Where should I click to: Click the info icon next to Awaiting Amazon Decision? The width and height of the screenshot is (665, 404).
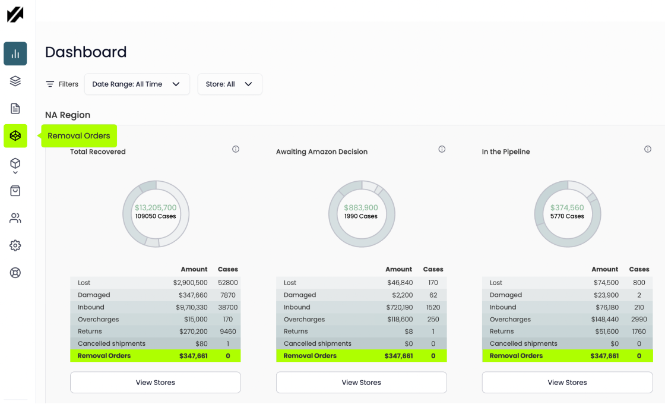point(442,149)
